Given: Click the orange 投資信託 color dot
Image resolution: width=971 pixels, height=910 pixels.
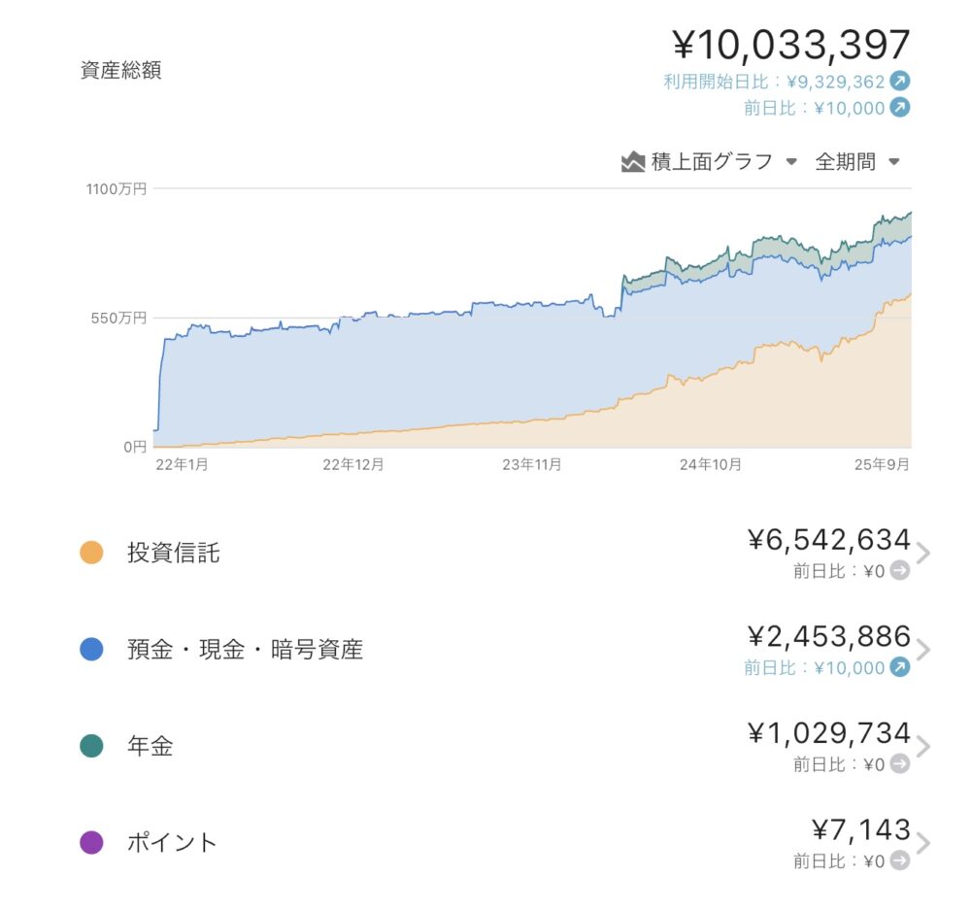Looking at the screenshot, I should (91, 554).
